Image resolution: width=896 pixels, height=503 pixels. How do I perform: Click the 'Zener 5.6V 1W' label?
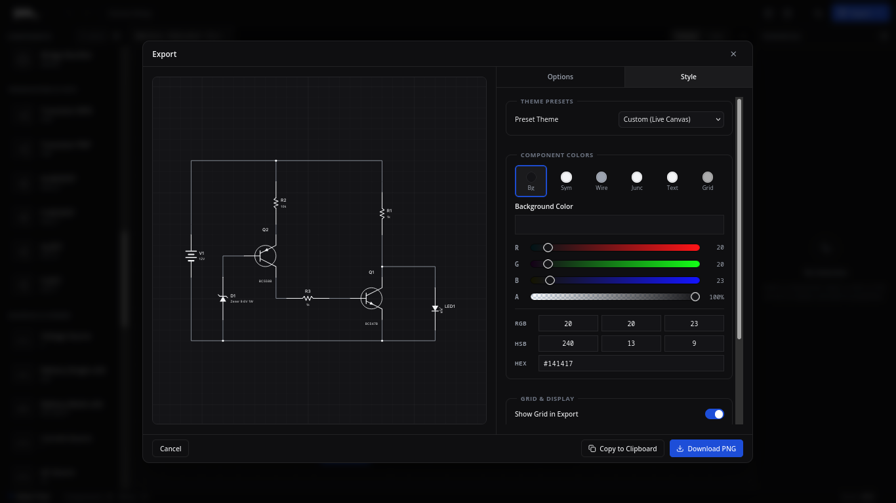(242, 301)
